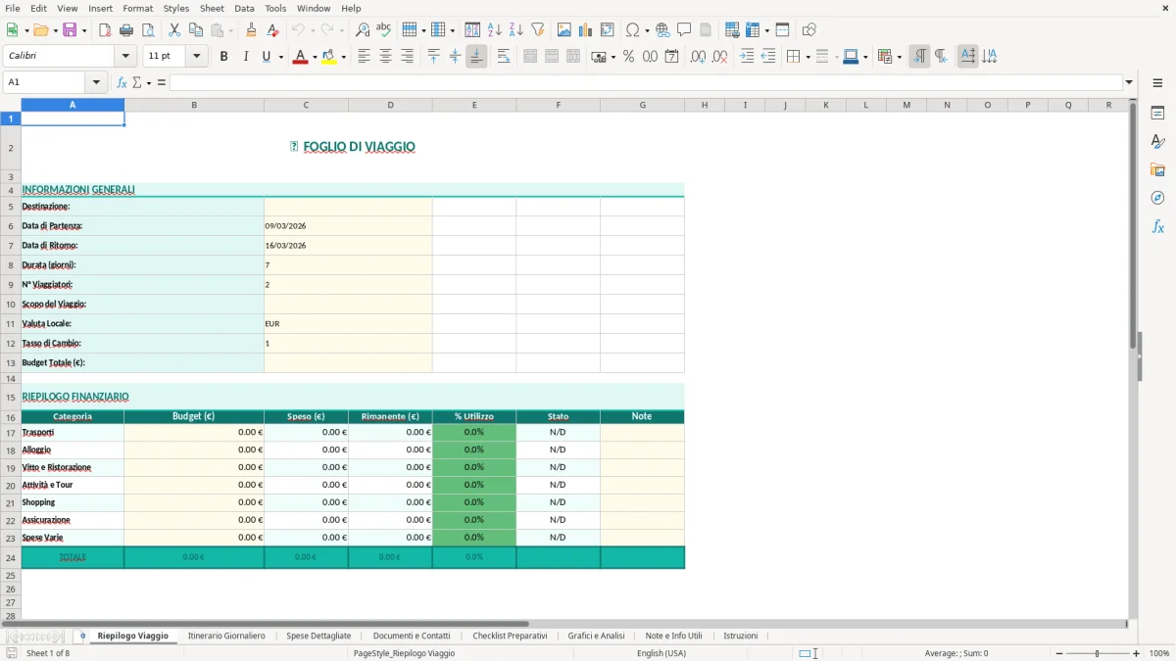The image size is (1176, 661).
Task: Click the zoom slider in the status bar
Action: point(1097,653)
